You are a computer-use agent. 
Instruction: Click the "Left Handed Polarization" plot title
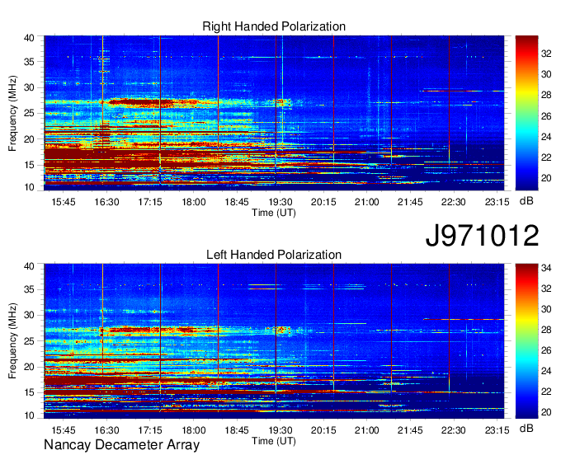(x=274, y=255)
